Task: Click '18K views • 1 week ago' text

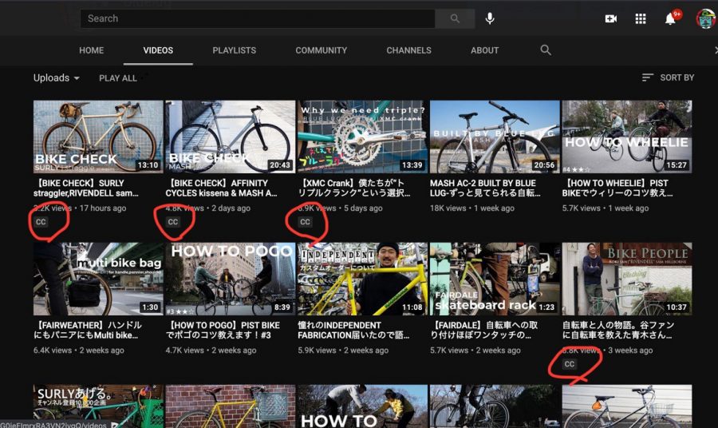Action: point(472,208)
